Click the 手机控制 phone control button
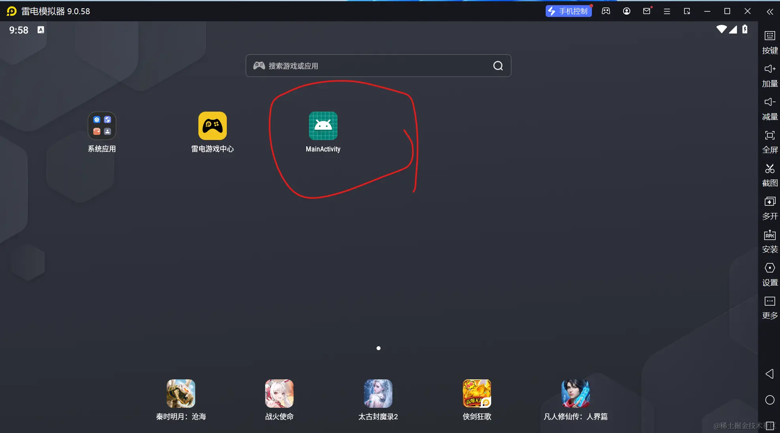 (569, 11)
